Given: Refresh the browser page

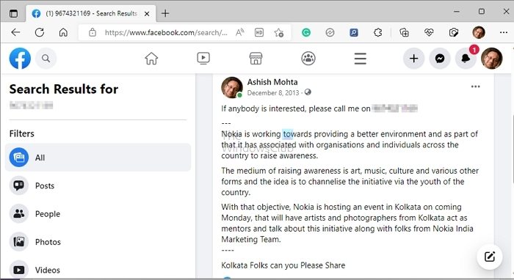Looking at the screenshot, I should tap(40, 32).
